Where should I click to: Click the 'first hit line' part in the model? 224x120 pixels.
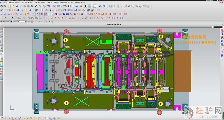point(53,68)
